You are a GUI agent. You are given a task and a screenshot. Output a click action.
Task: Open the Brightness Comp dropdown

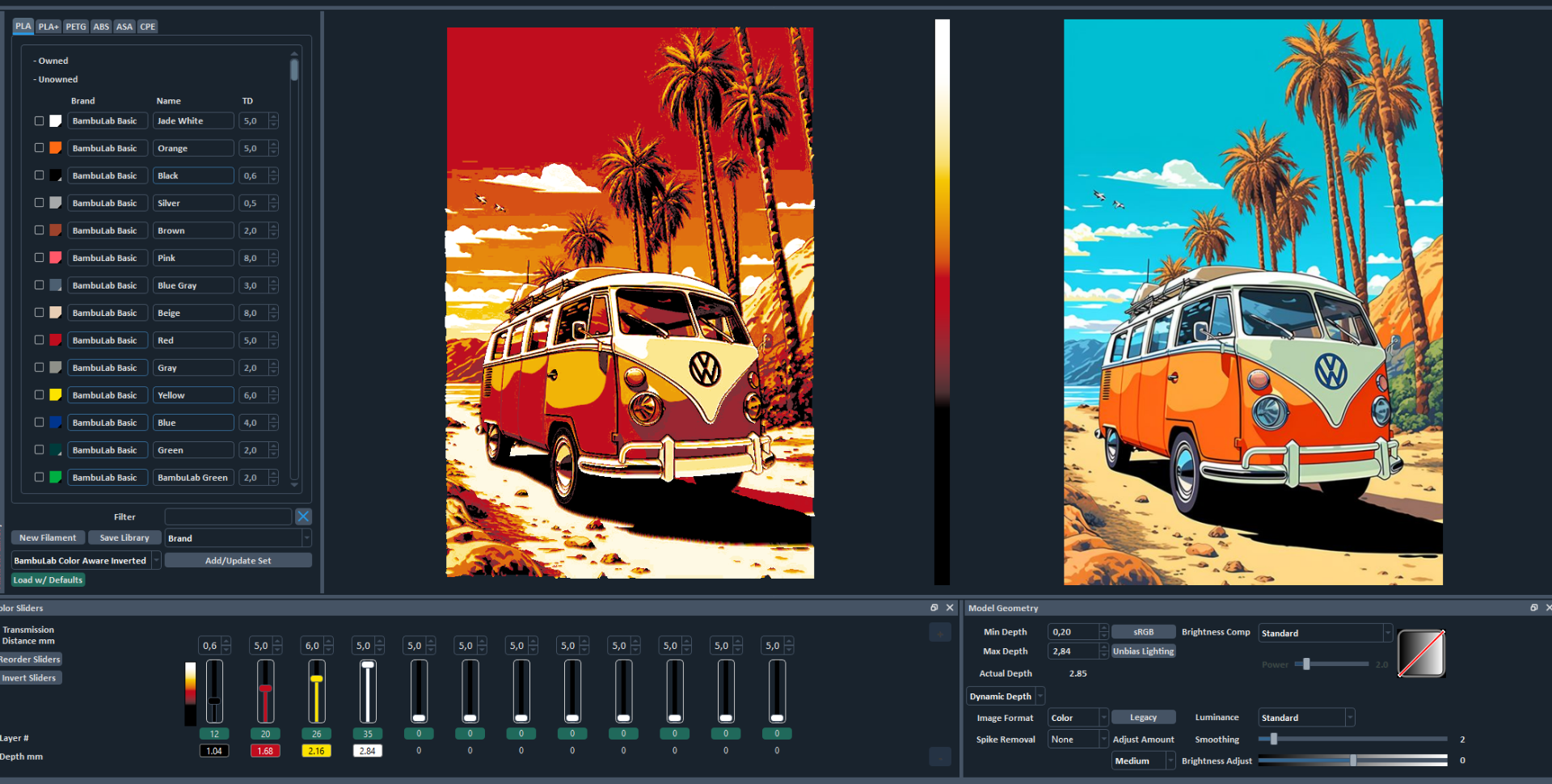click(x=1326, y=633)
